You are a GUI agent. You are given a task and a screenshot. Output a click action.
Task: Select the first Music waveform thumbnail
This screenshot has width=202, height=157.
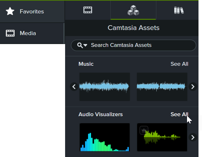tap(104, 86)
